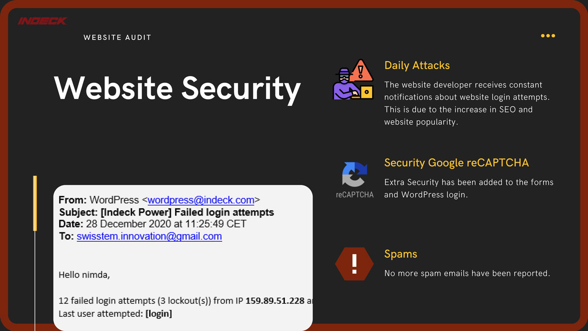Click the Indeck logo
The height and width of the screenshot is (331, 588).
coord(42,21)
